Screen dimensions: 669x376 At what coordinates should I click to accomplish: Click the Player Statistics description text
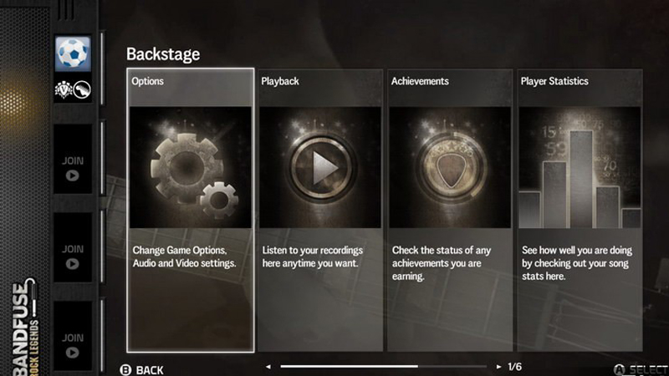pos(577,263)
